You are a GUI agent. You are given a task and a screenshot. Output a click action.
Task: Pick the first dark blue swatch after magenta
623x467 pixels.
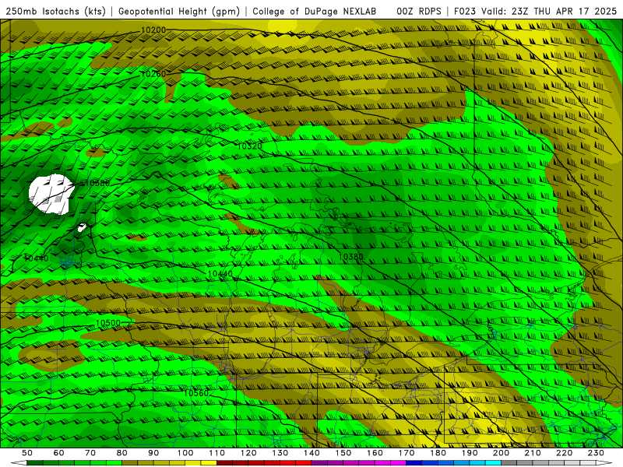[x=414, y=462]
